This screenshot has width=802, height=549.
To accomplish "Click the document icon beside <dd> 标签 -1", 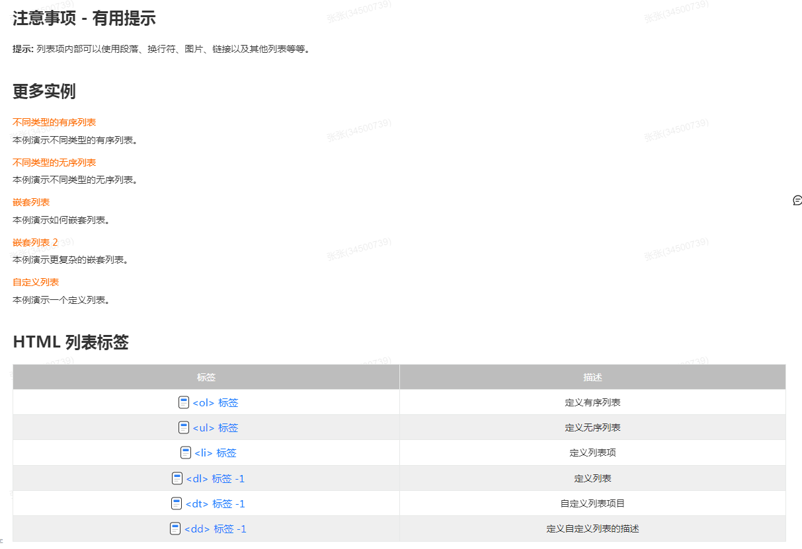I will point(175,529).
